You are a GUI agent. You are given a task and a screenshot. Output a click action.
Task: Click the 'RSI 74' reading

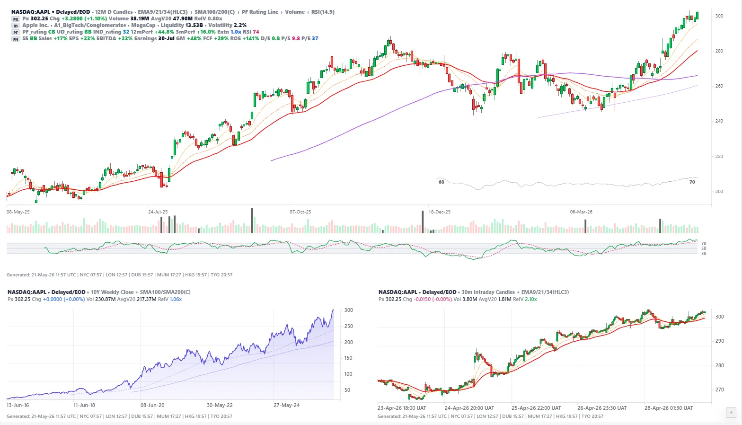251,32
